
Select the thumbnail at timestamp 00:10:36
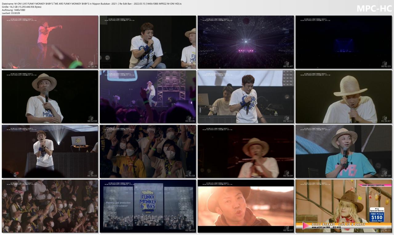(x=50, y=42)
